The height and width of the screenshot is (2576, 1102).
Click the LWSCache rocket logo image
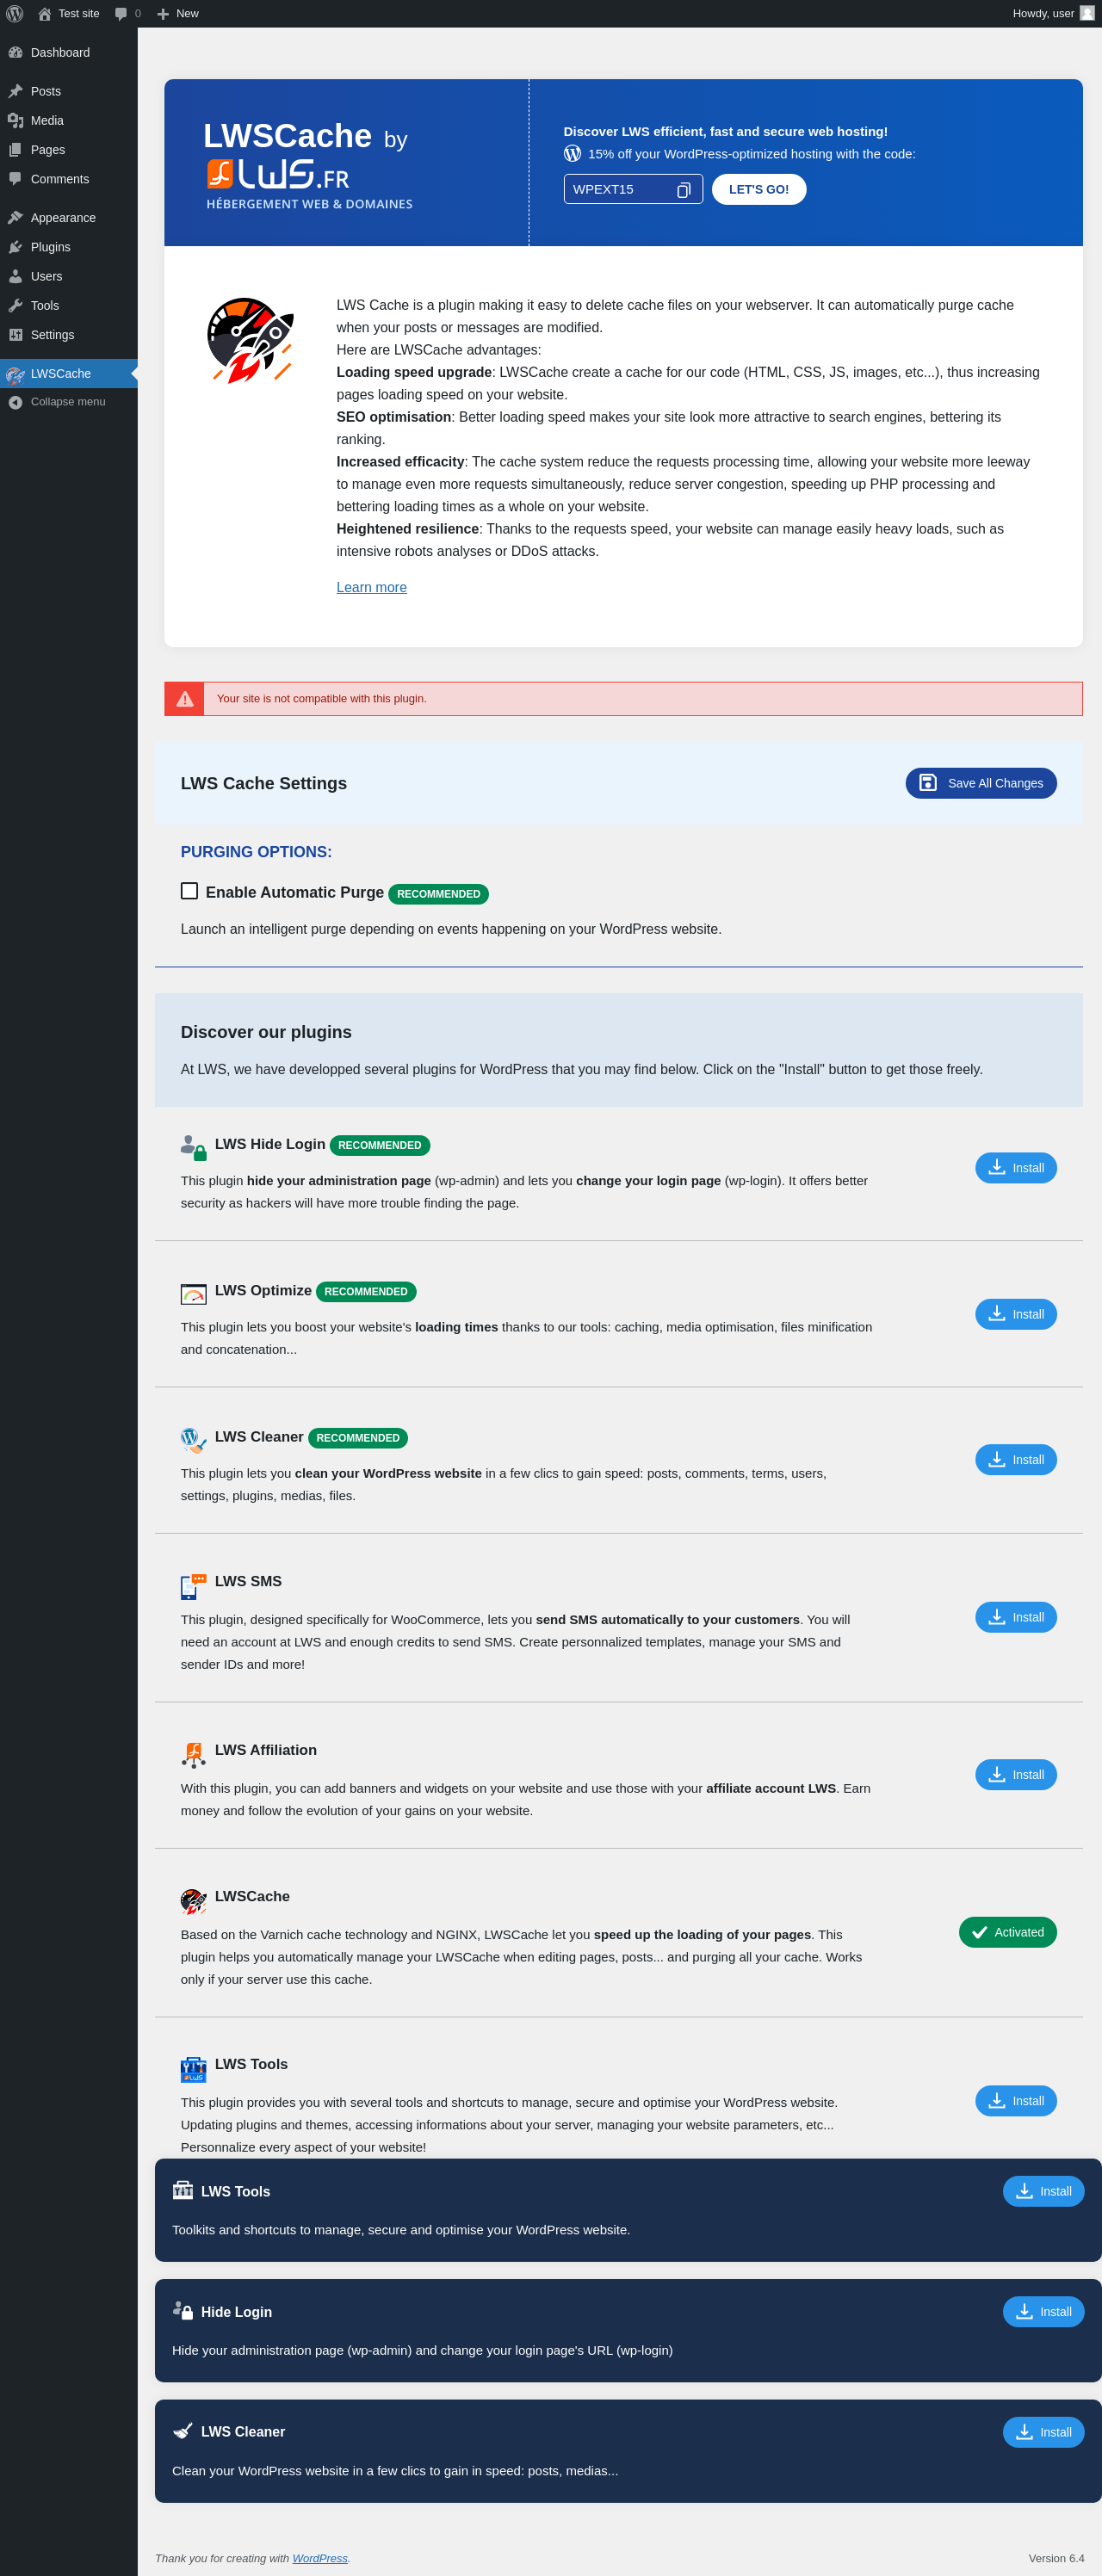(x=250, y=340)
